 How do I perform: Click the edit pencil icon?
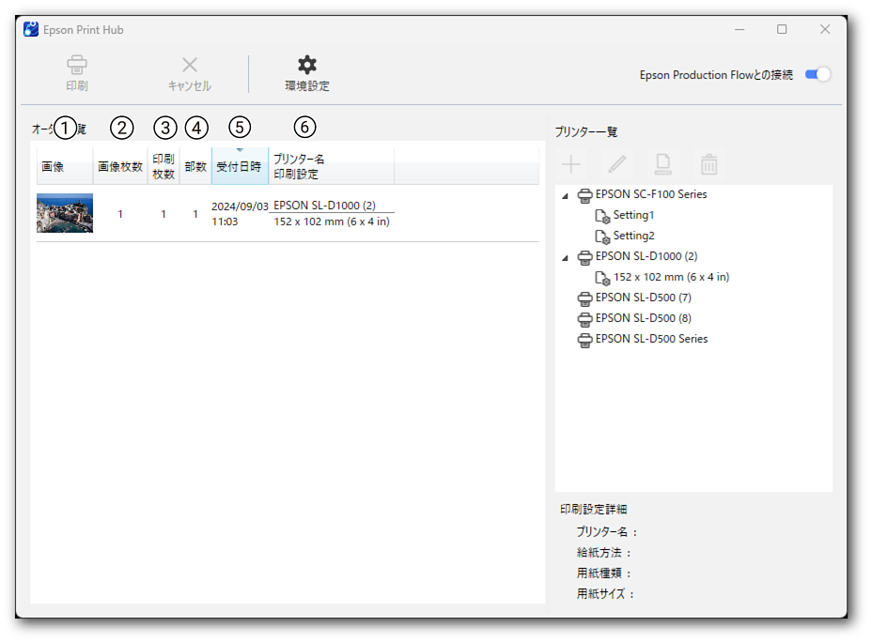click(617, 165)
